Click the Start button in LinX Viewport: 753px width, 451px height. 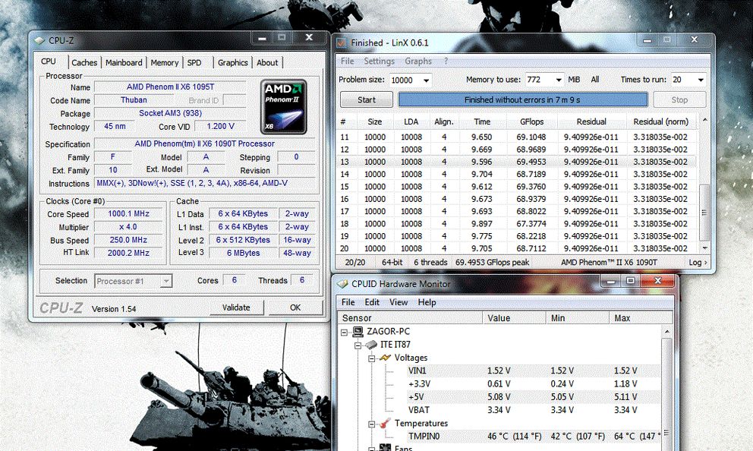tap(367, 100)
